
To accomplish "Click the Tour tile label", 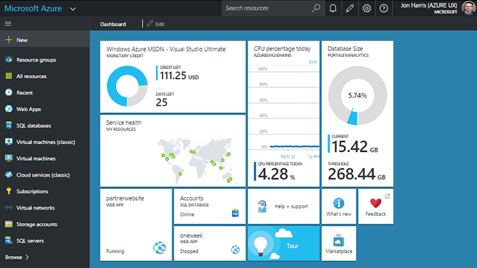I will pos(292,246).
